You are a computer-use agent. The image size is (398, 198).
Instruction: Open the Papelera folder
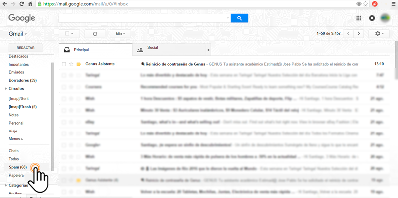pos(16,175)
